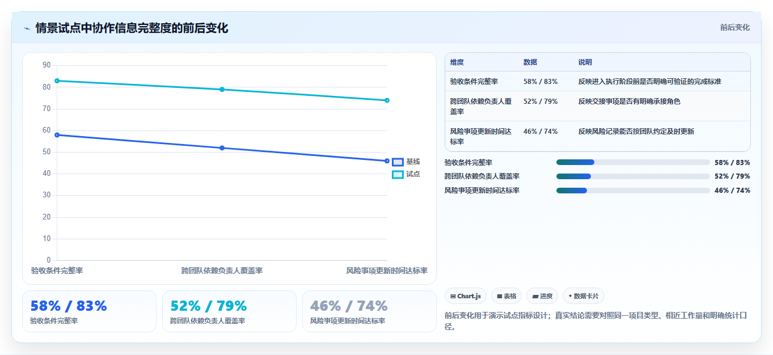Viewport: 773px width, 355px height.
Task: Click x-axis label 风险事项更新时间达标率
Action: coord(387,271)
